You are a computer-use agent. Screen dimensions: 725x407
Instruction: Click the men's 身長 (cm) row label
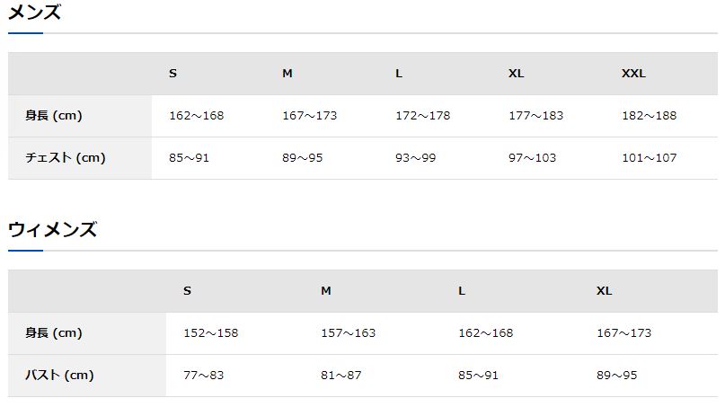(x=54, y=116)
